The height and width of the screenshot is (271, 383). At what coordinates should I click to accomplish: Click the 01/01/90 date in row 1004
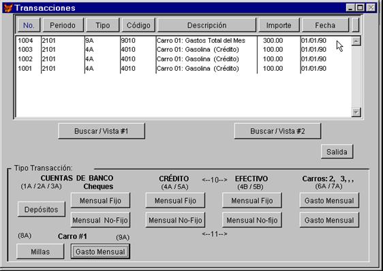pyautogui.click(x=314, y=41)
